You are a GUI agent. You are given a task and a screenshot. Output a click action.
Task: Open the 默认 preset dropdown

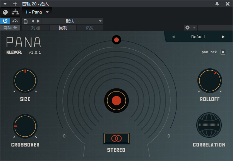72,21
